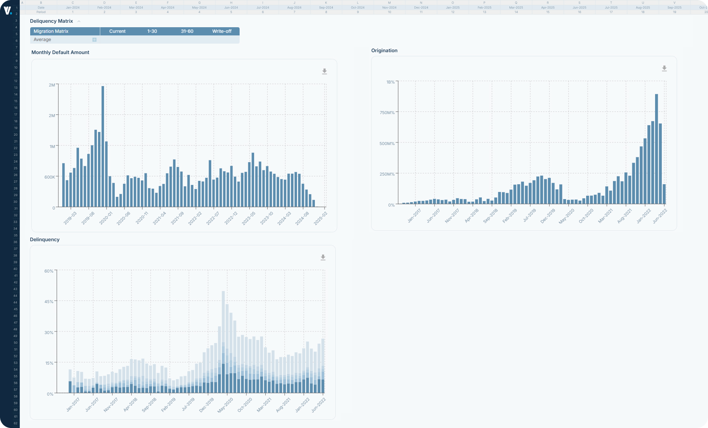Select the May-2024 date cell
708x428 pixels.
tap(199, 7)
